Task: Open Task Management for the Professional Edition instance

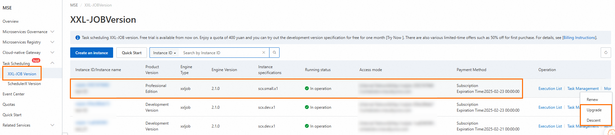Action: pyautogui.click(x=583, y=89)
